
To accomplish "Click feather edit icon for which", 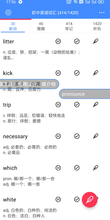I will [x=96, y=168].
